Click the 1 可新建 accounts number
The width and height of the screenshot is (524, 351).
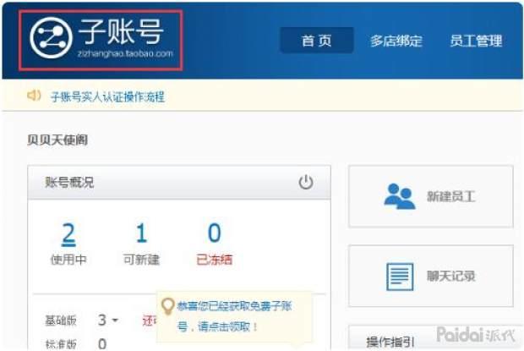click(141, 233)
